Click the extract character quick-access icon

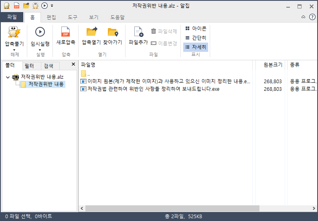(36, 6)
